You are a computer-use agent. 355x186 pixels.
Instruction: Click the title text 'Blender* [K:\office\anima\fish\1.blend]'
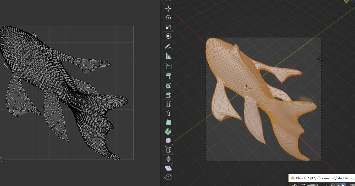[325, 178]
